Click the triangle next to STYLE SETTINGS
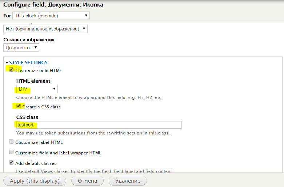Screen dimensions: 284x187 tap(7, 63)
